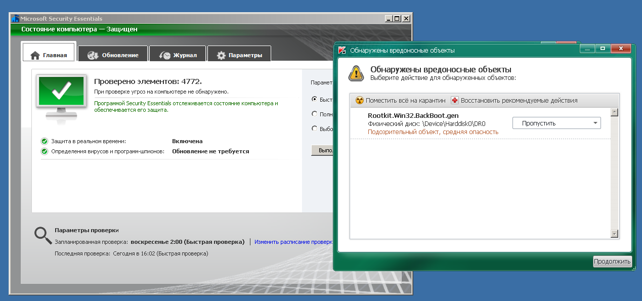This screenshot has width=642, height=301.
Task: Click the Security Essentials title bar icon
Action: [16, 19]
